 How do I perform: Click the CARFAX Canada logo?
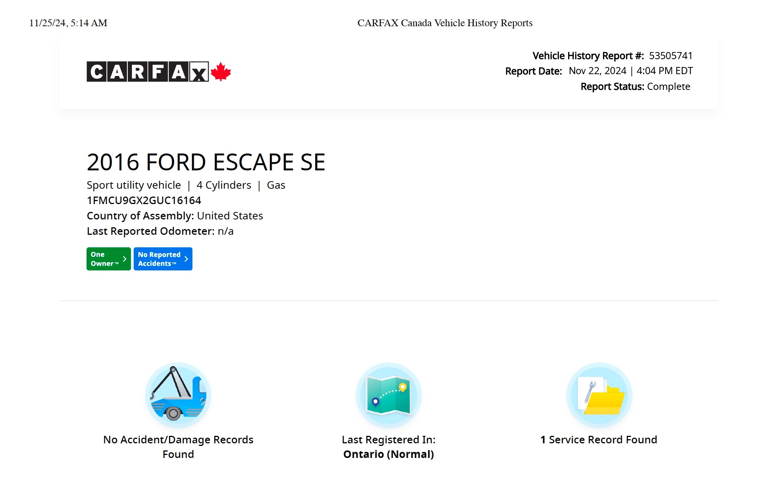(x=159, y=72)
